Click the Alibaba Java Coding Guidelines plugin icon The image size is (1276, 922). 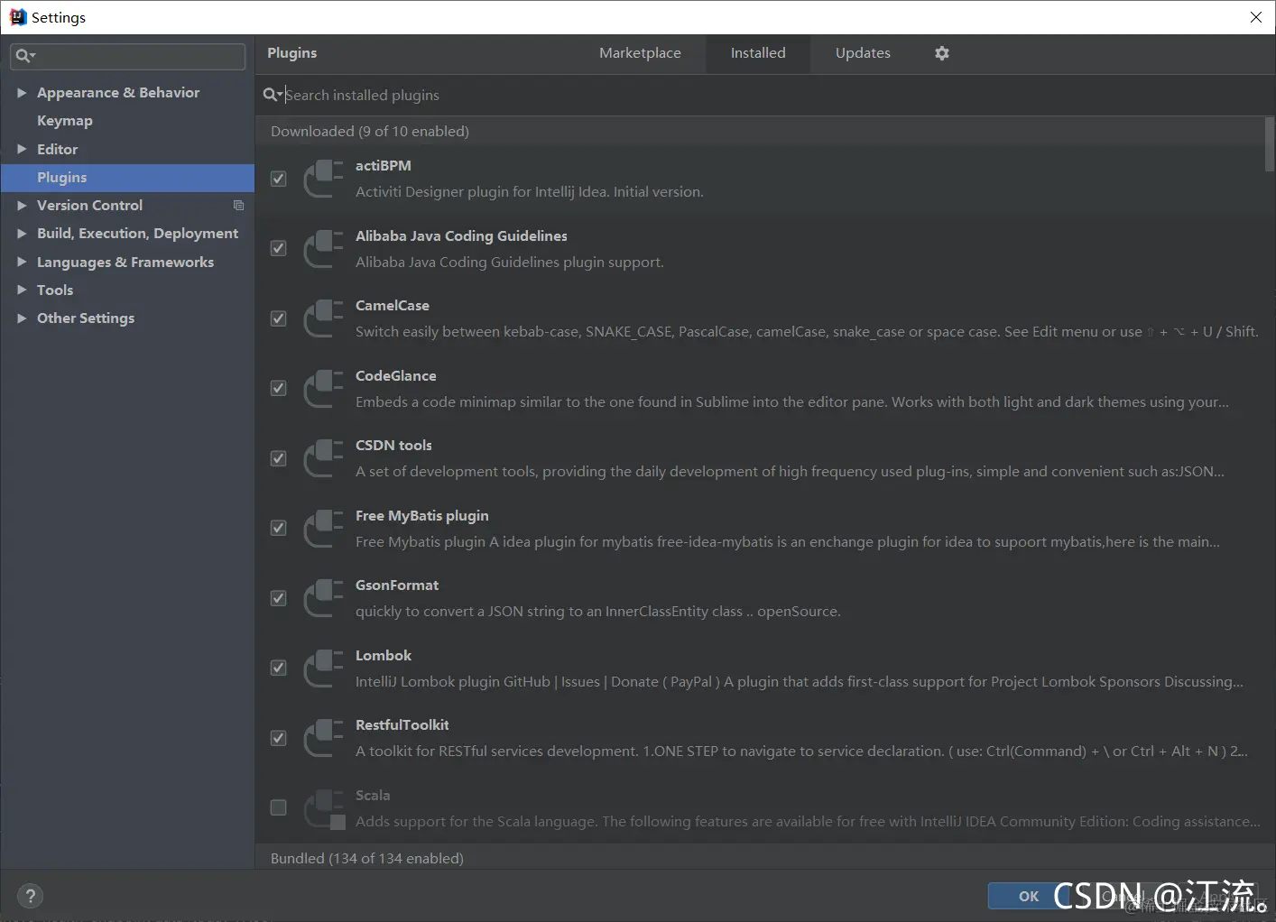(323, 249)
